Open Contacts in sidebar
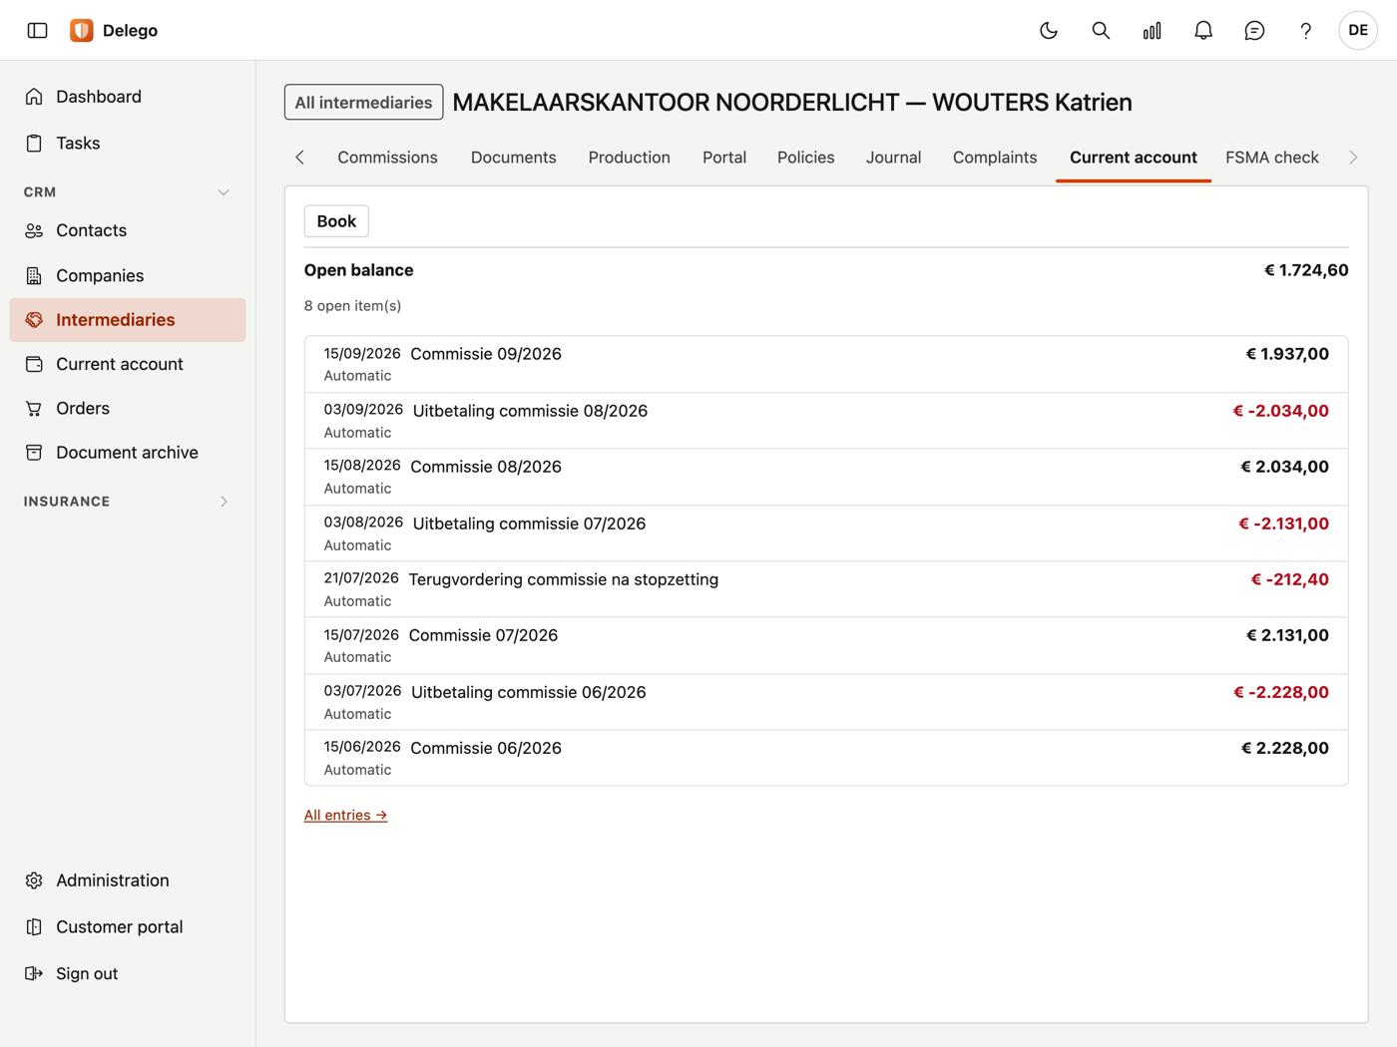Image resolution: width=1397 pixels, height=1047 pixels. 128,230
